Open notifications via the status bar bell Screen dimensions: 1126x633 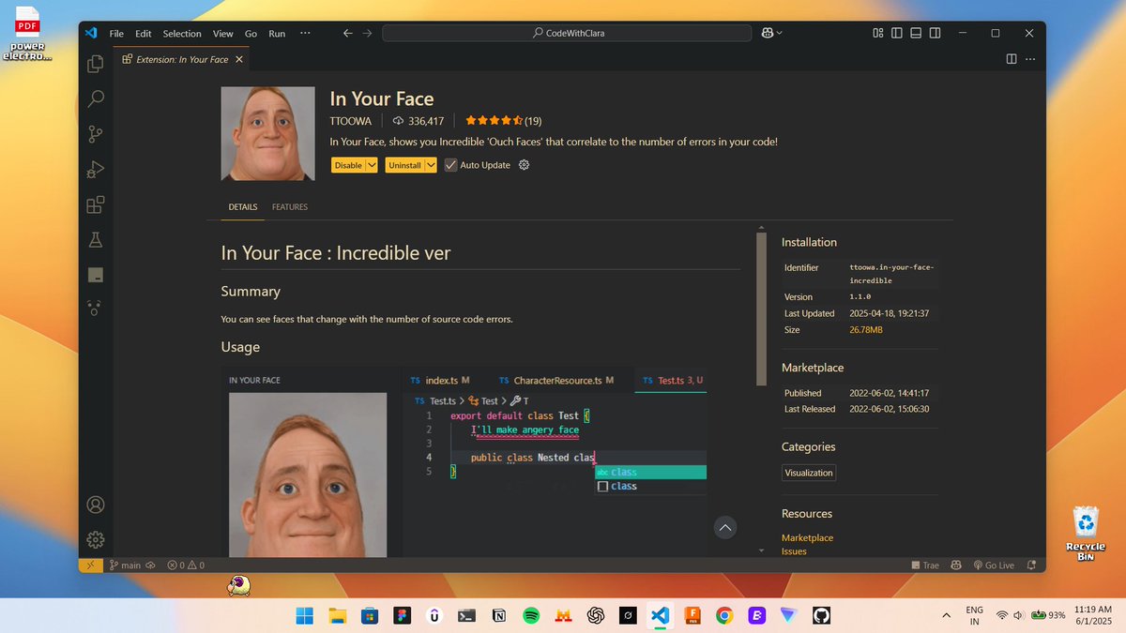pos(1030,565)
